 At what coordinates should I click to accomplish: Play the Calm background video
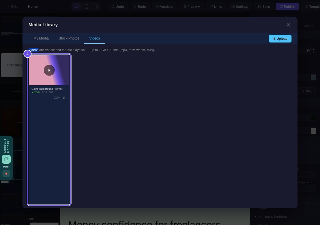pyautogui.click(x=49, y=70)
